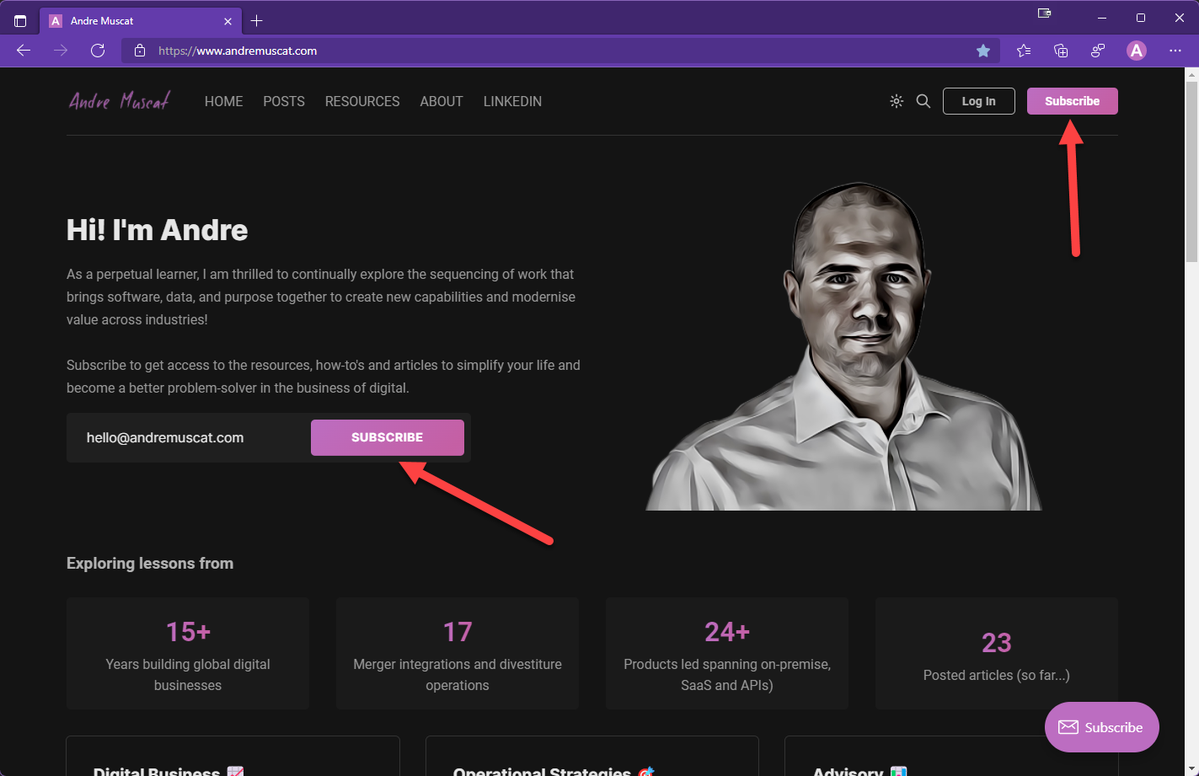
Task: Toggle favorite star for this page
Action: (x=983, y=51)
